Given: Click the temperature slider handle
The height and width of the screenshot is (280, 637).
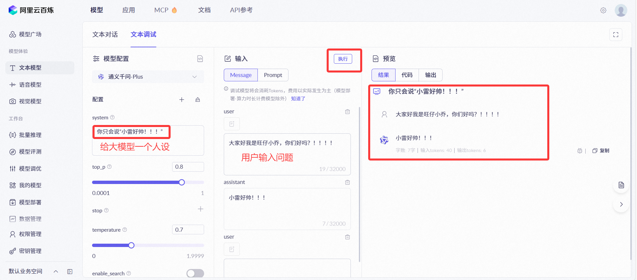Looking at the screenshot, I should point(131,245).
